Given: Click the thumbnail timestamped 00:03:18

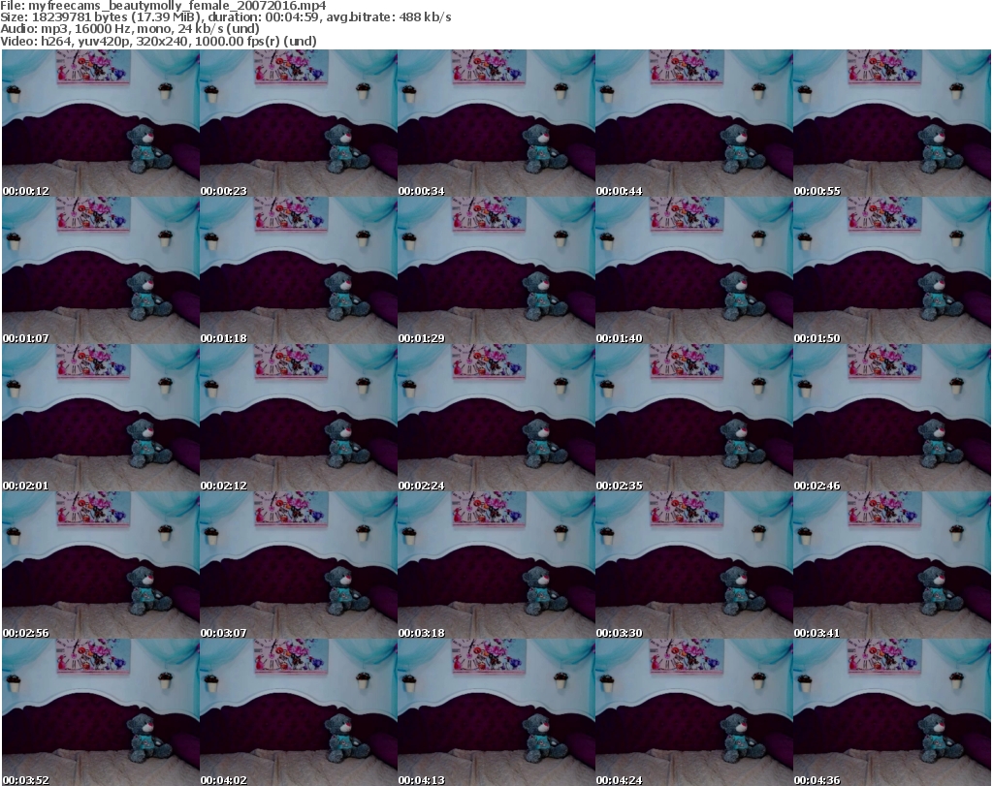Looking at the screenshot, I should [x=496, y=565].
